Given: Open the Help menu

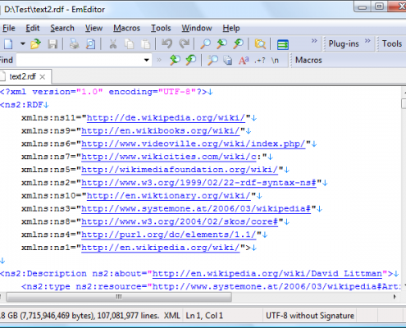Looking at the screenshot, I should pyautogui.click(x=231, y=28).
